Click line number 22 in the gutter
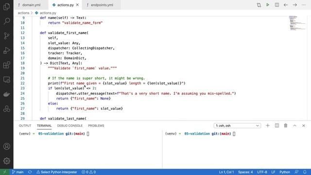The width and height of the screenshot is (311, 175). 23,83
